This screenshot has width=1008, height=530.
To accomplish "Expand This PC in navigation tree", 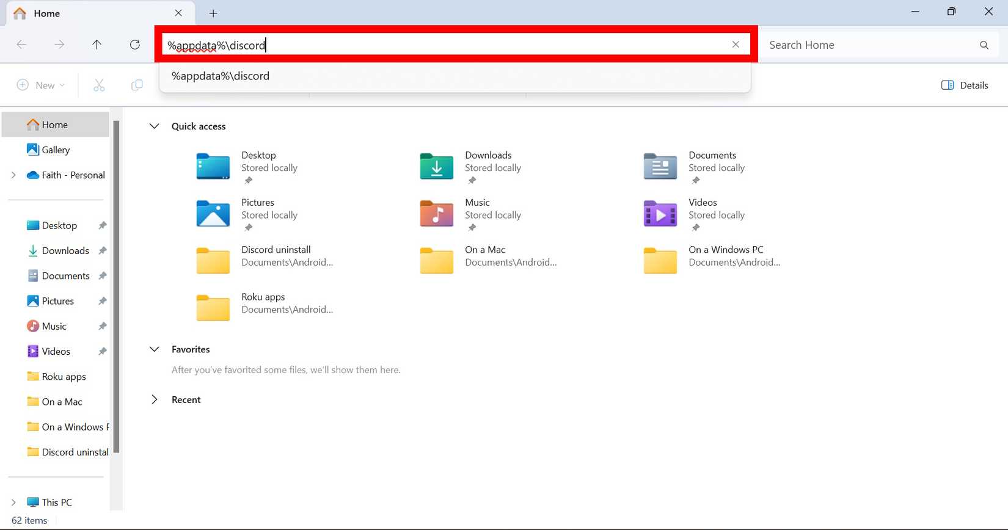I will [13, 502].
